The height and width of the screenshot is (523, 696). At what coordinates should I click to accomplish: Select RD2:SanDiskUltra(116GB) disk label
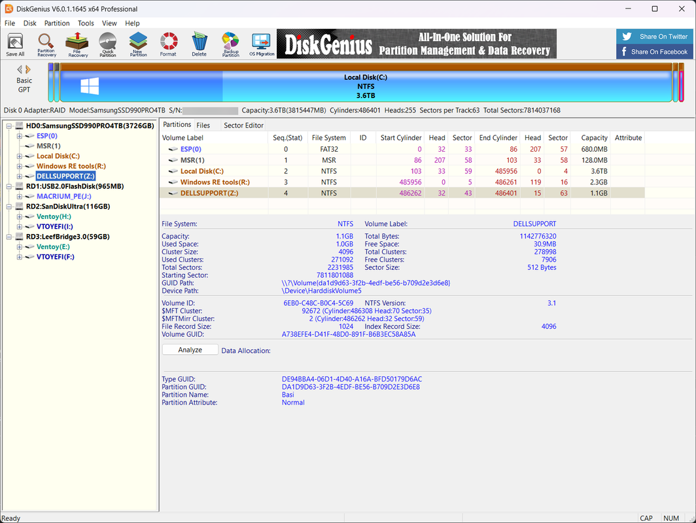[x=68, y=207]
